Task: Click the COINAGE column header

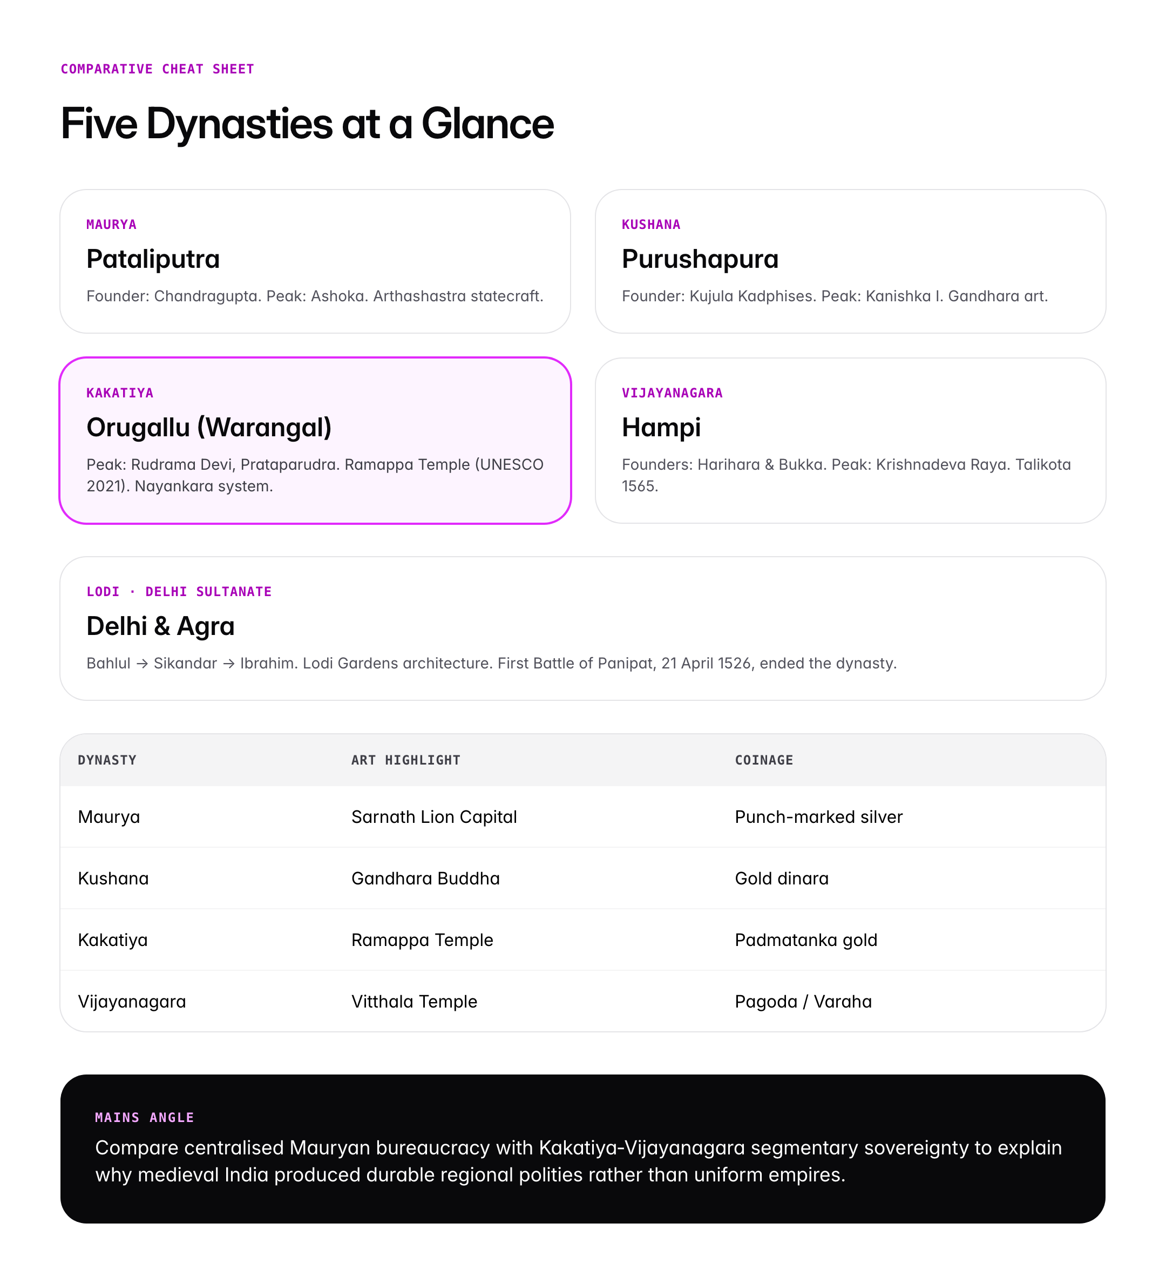Action: tap(763, 760)
